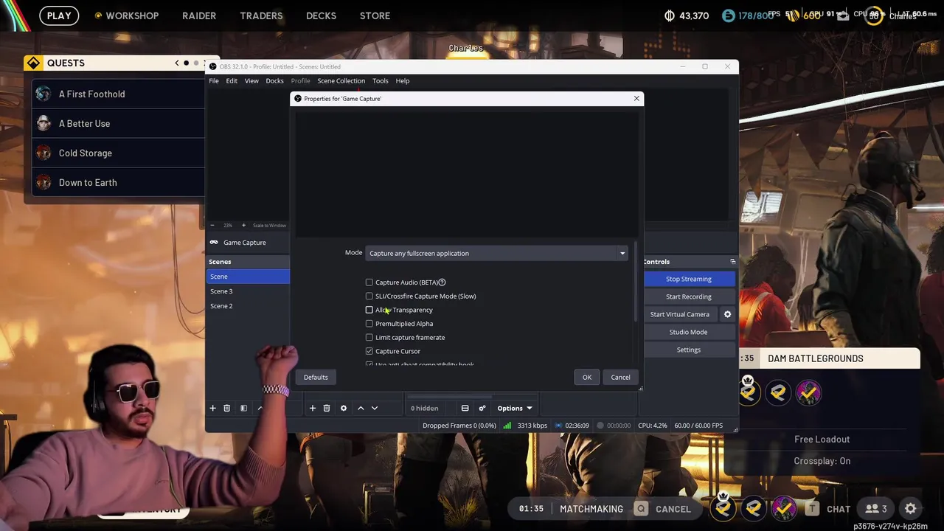Select Scene 3 in Scenes list
This screenshot has width=944, height=531.
248,291
